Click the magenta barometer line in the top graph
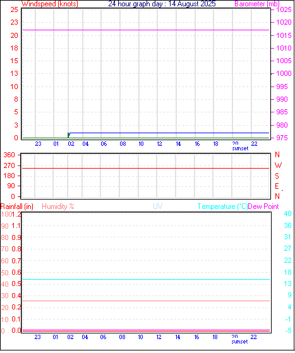 [x=146, y=30]
